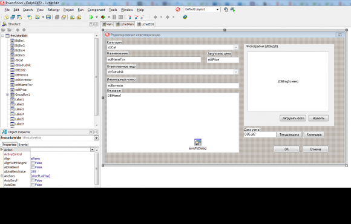
Task: Toggle the AutoScroll checkbox
Action: [33, 180]
